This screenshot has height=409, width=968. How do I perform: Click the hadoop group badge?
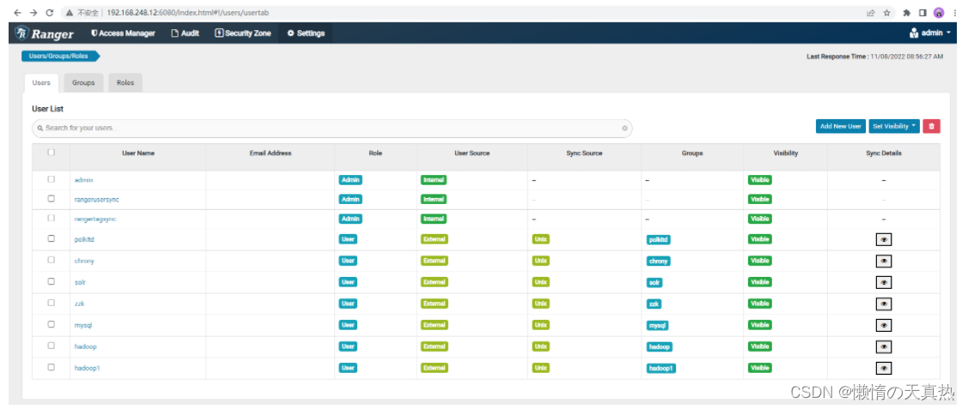coord(660,346)
